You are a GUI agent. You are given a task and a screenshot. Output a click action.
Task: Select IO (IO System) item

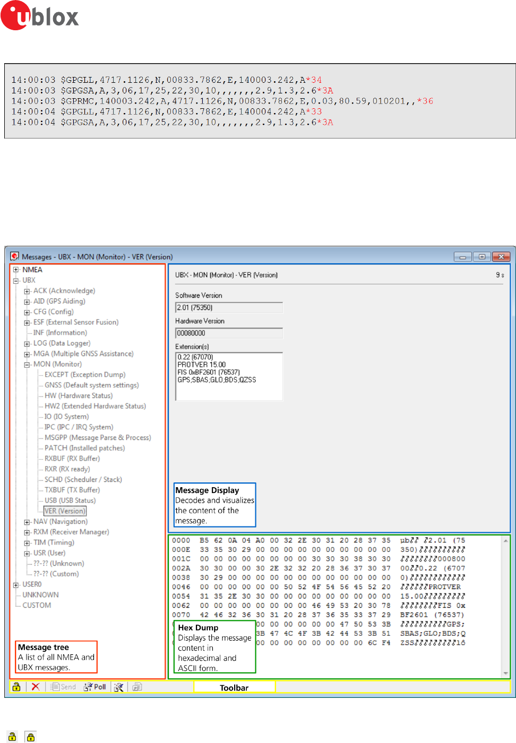pyautogui.click(x=66, y=417)
